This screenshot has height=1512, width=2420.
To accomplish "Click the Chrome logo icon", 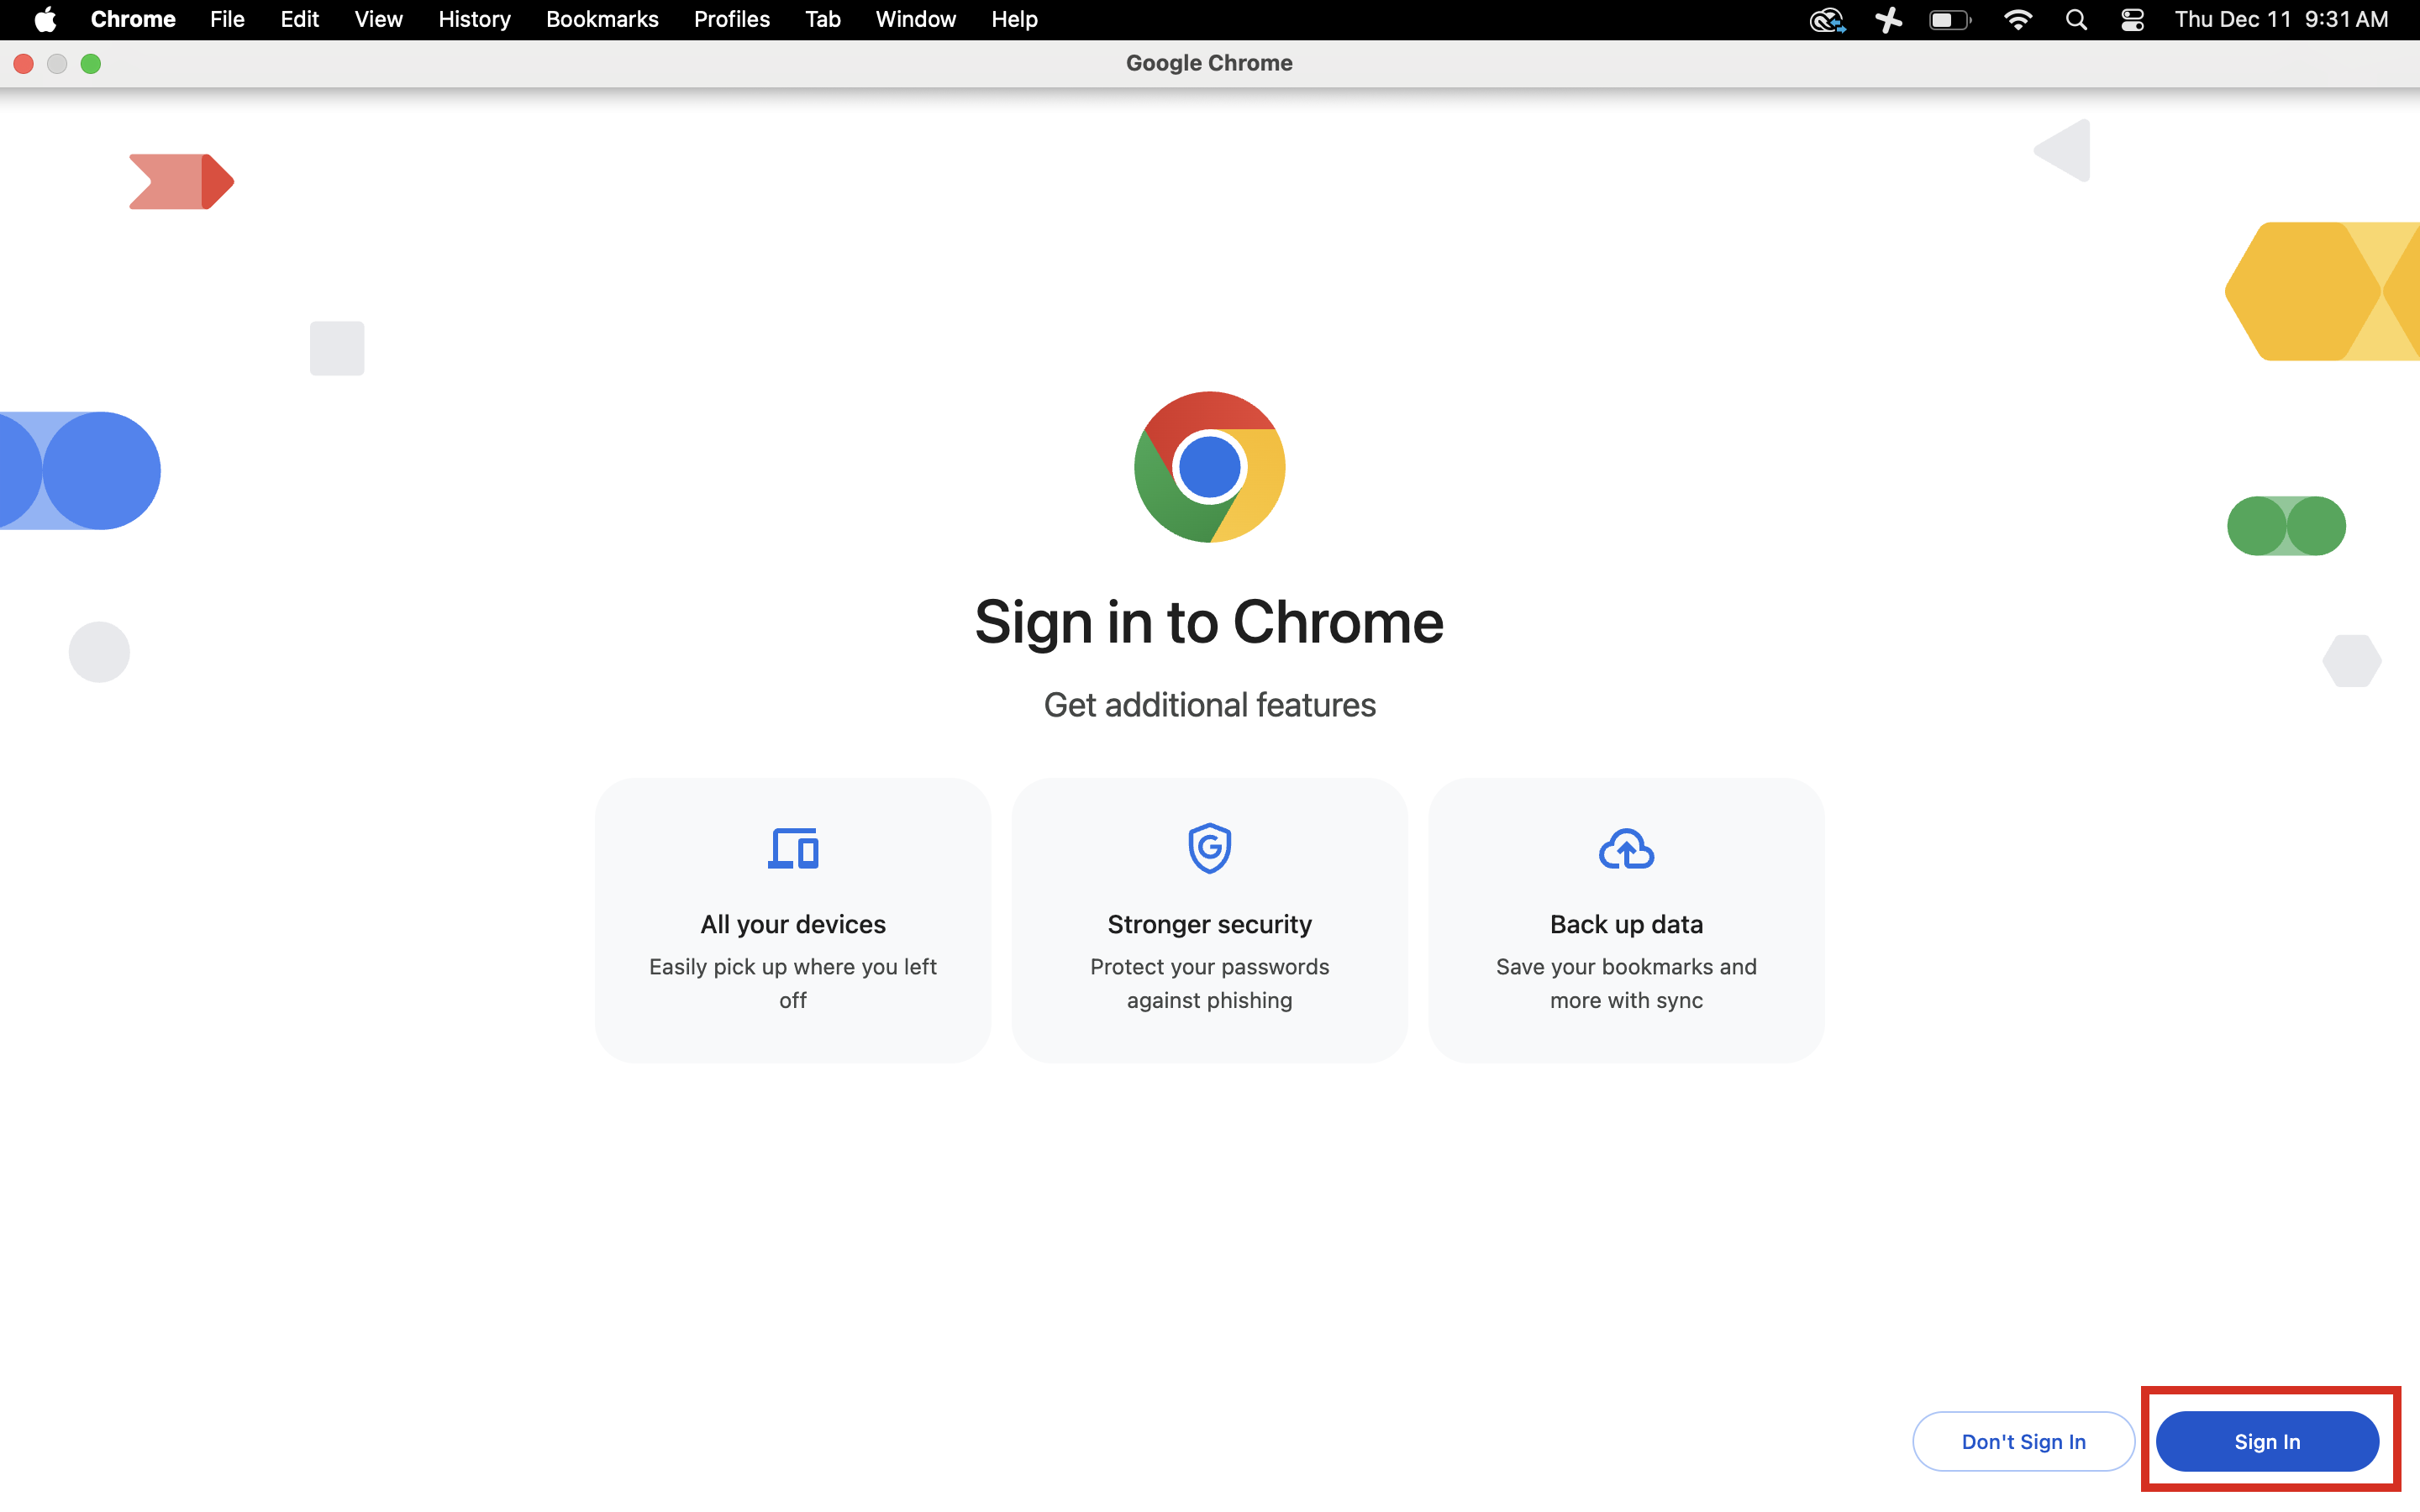I will [1209, 467].
